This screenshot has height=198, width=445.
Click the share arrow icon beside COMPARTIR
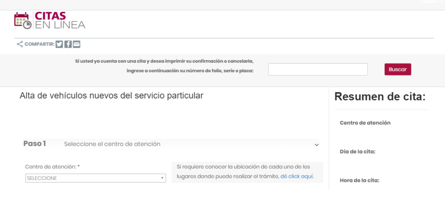click(20, 44)
